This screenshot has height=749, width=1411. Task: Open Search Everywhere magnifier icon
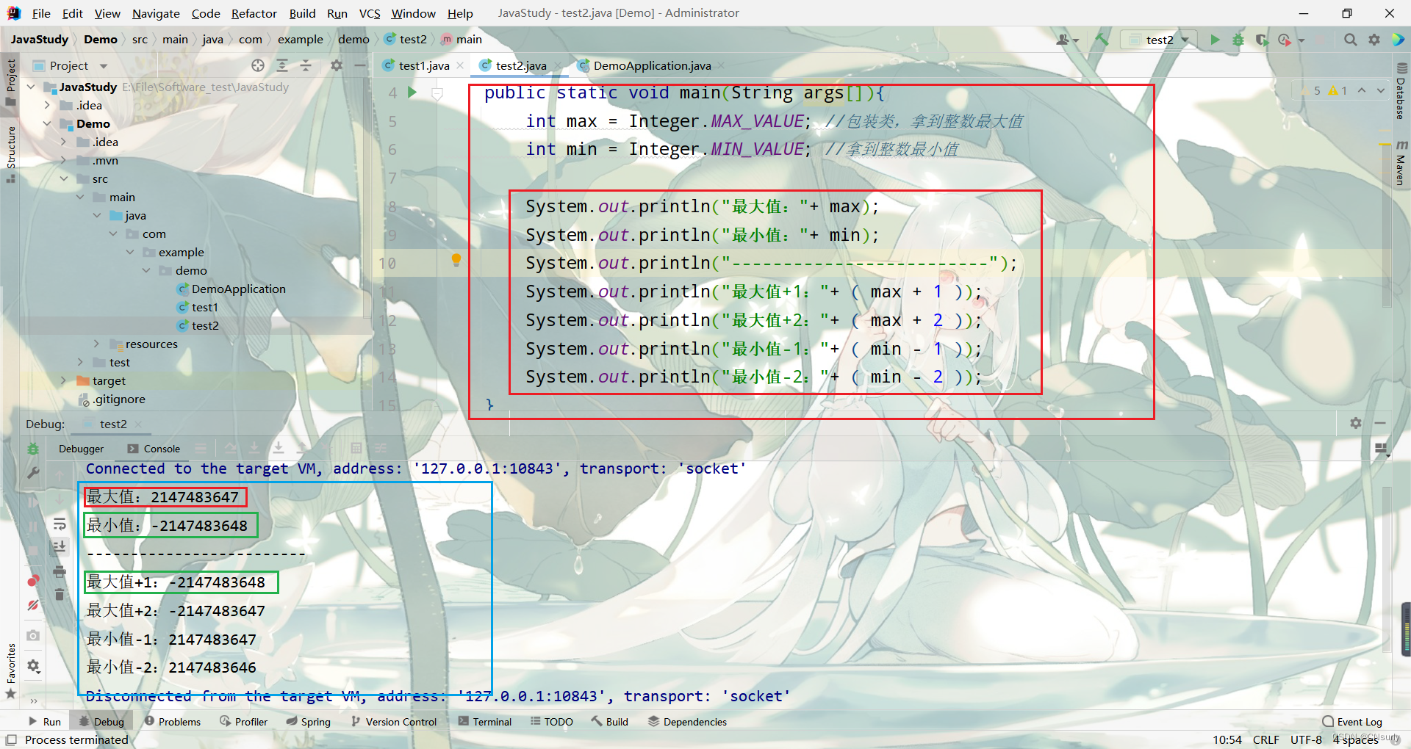pyautogui.click(x=1350, y=40)
